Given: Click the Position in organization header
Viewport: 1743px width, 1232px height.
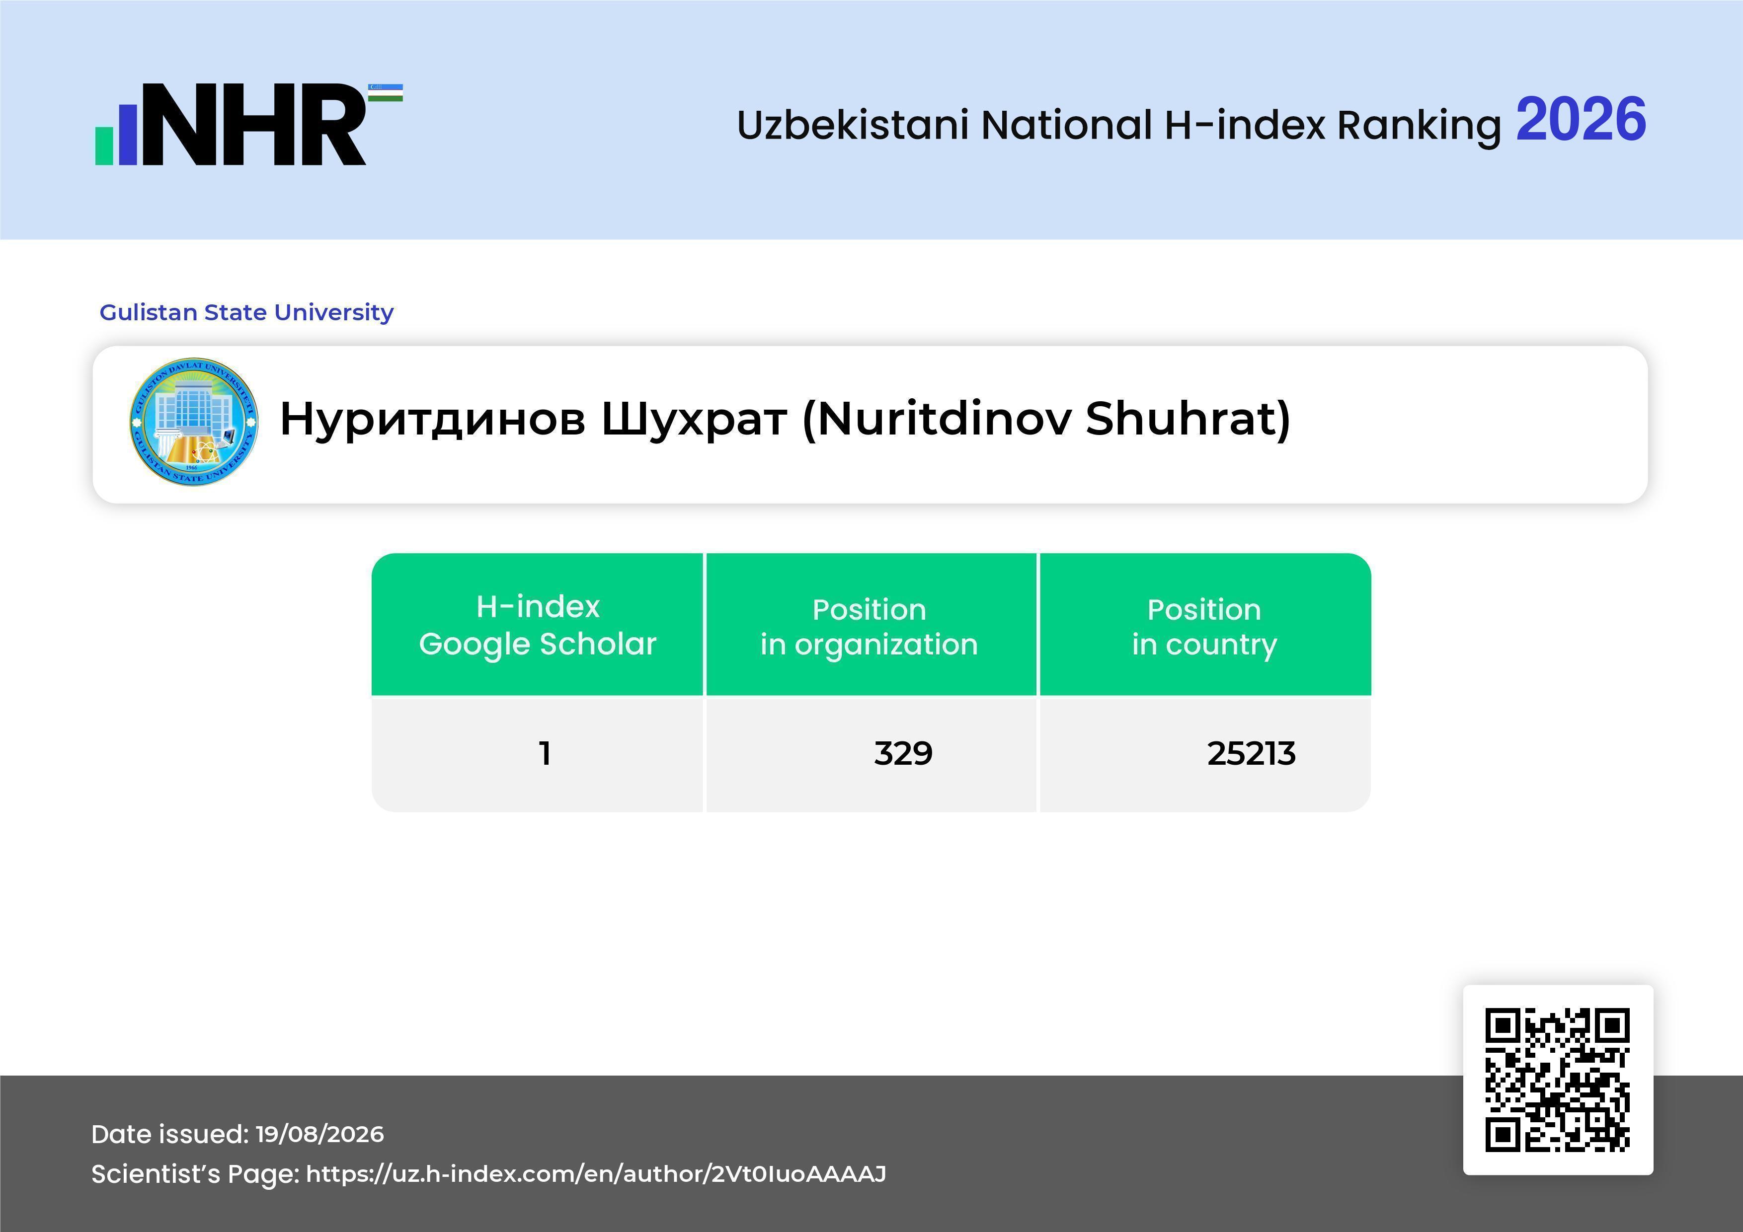Looking at the screenshot, I should pyautogui.click(x=871, y=624).
